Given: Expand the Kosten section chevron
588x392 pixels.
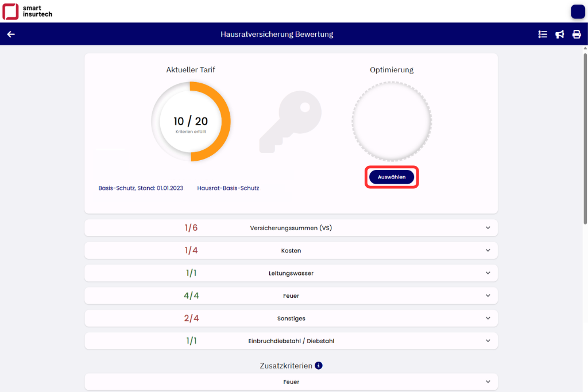Looking at the screenshot, I should tap(488, 251).
